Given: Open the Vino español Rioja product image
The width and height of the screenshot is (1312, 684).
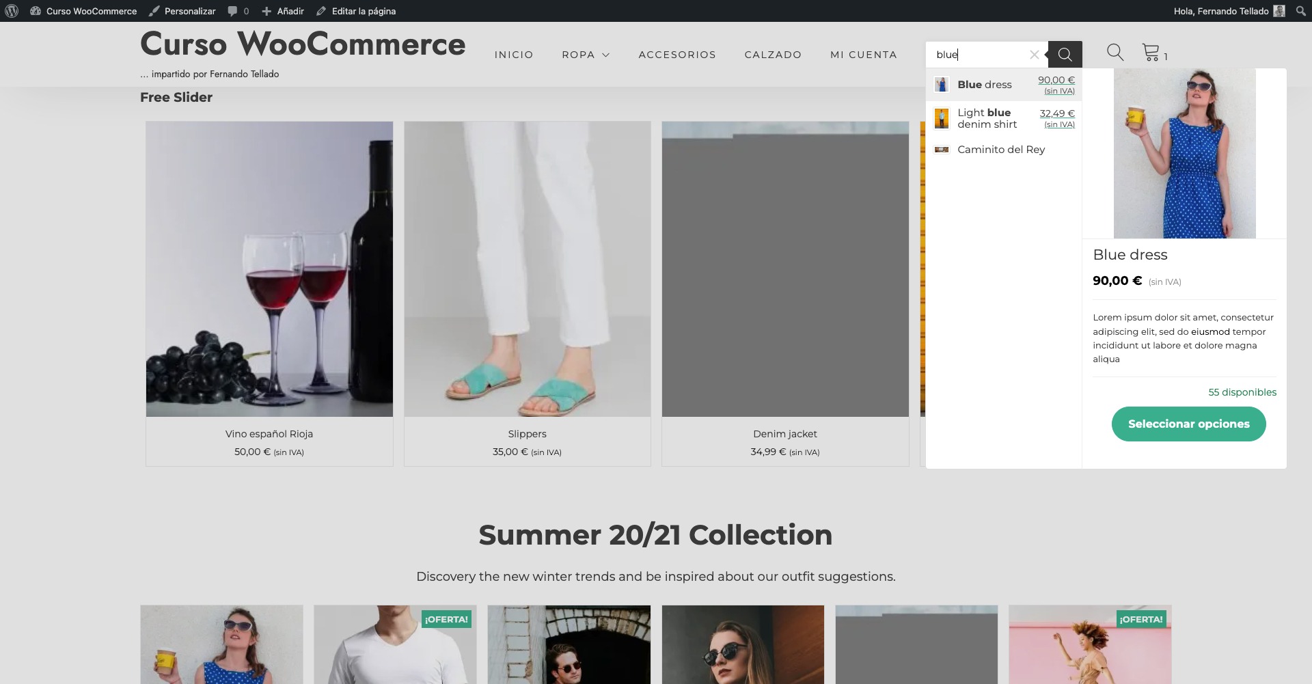Looking at the screenshot, I should point(269,269).
